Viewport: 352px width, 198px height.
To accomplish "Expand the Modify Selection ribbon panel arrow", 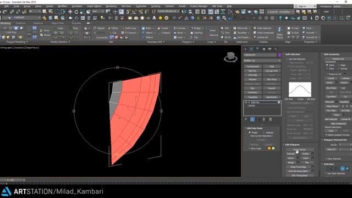I will tap(69, 42).
